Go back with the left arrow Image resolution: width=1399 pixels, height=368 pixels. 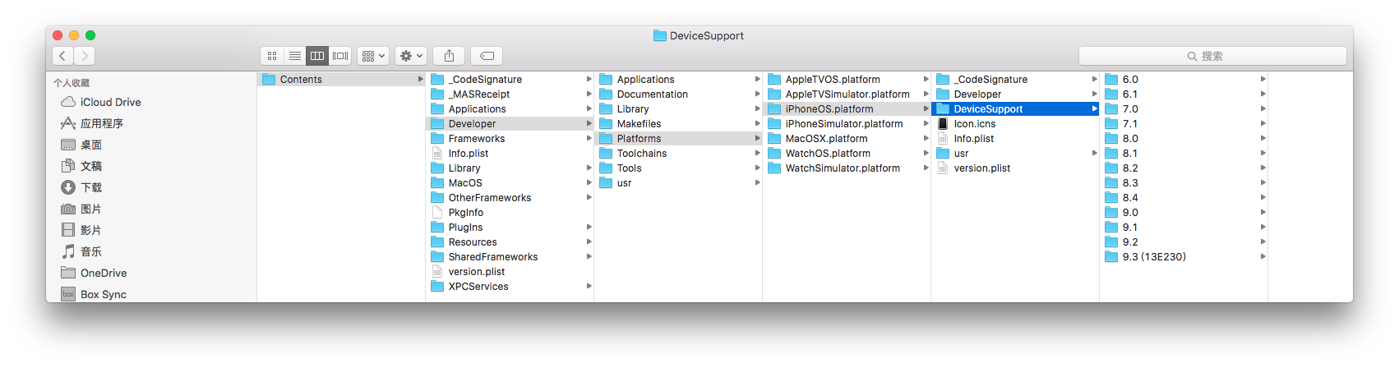coord(62,56)
